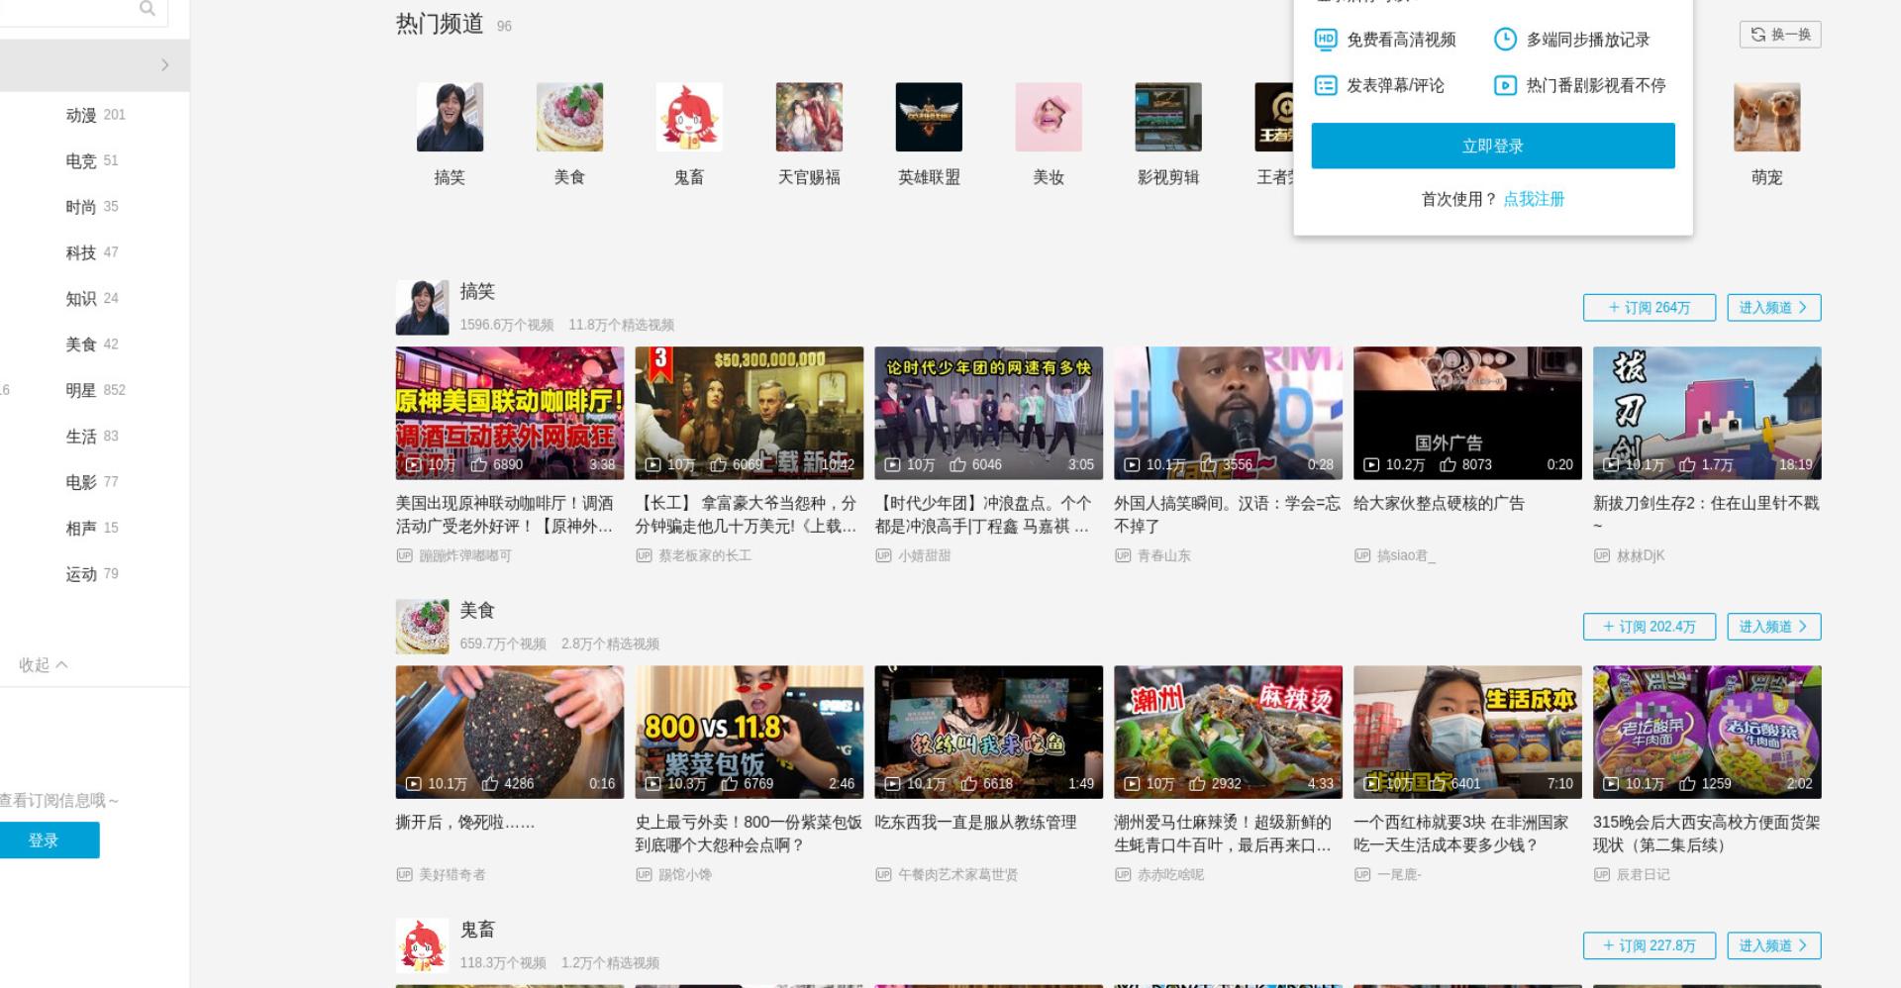The height and width of the screenshot is (988, 1901).
Task: Expand the sidebar chevron arrow
Action: point(164,65)
